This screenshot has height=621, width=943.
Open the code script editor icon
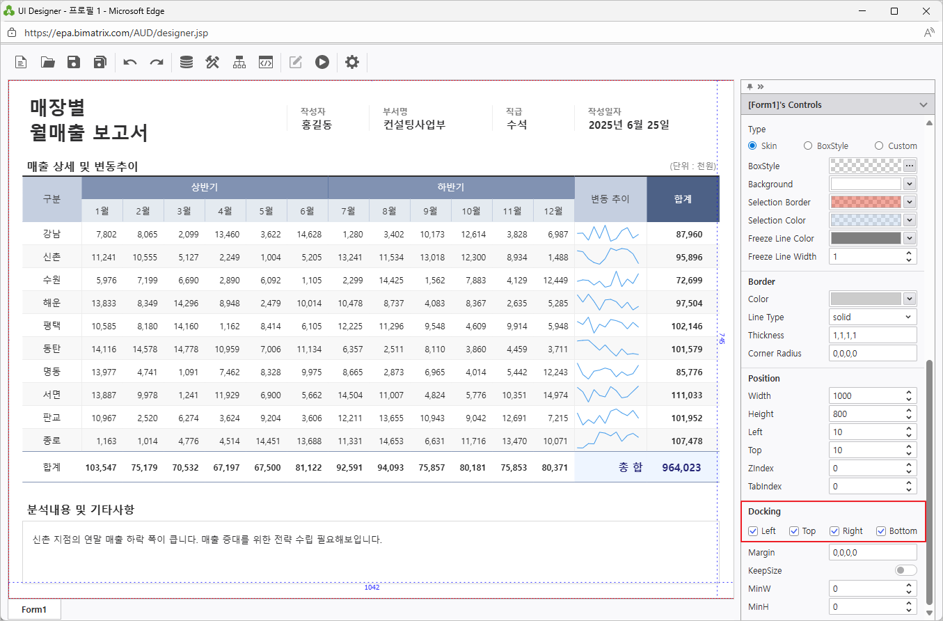[265, 62]
